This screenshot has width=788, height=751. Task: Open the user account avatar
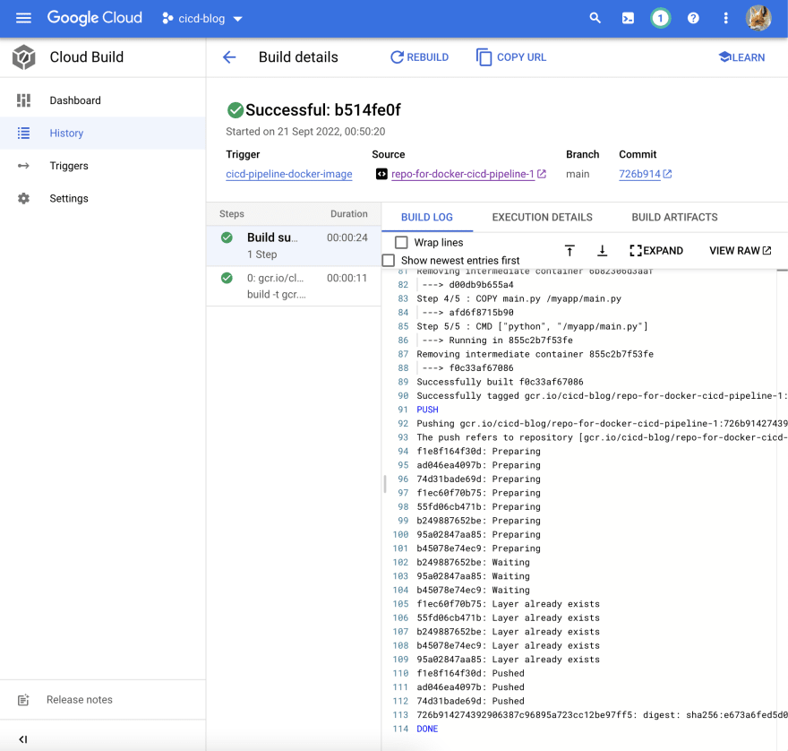(758, 19)
